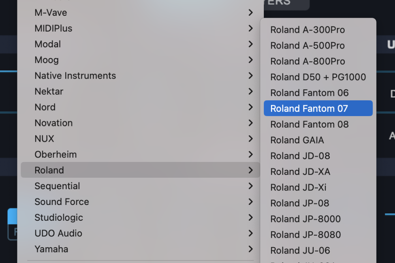Choose Roland Fantom 08 from submenu
This screenshot has height=263, width=395.
click(309, 124)
